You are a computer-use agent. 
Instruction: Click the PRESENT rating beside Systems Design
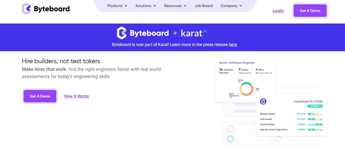click(x=301, y=114)
